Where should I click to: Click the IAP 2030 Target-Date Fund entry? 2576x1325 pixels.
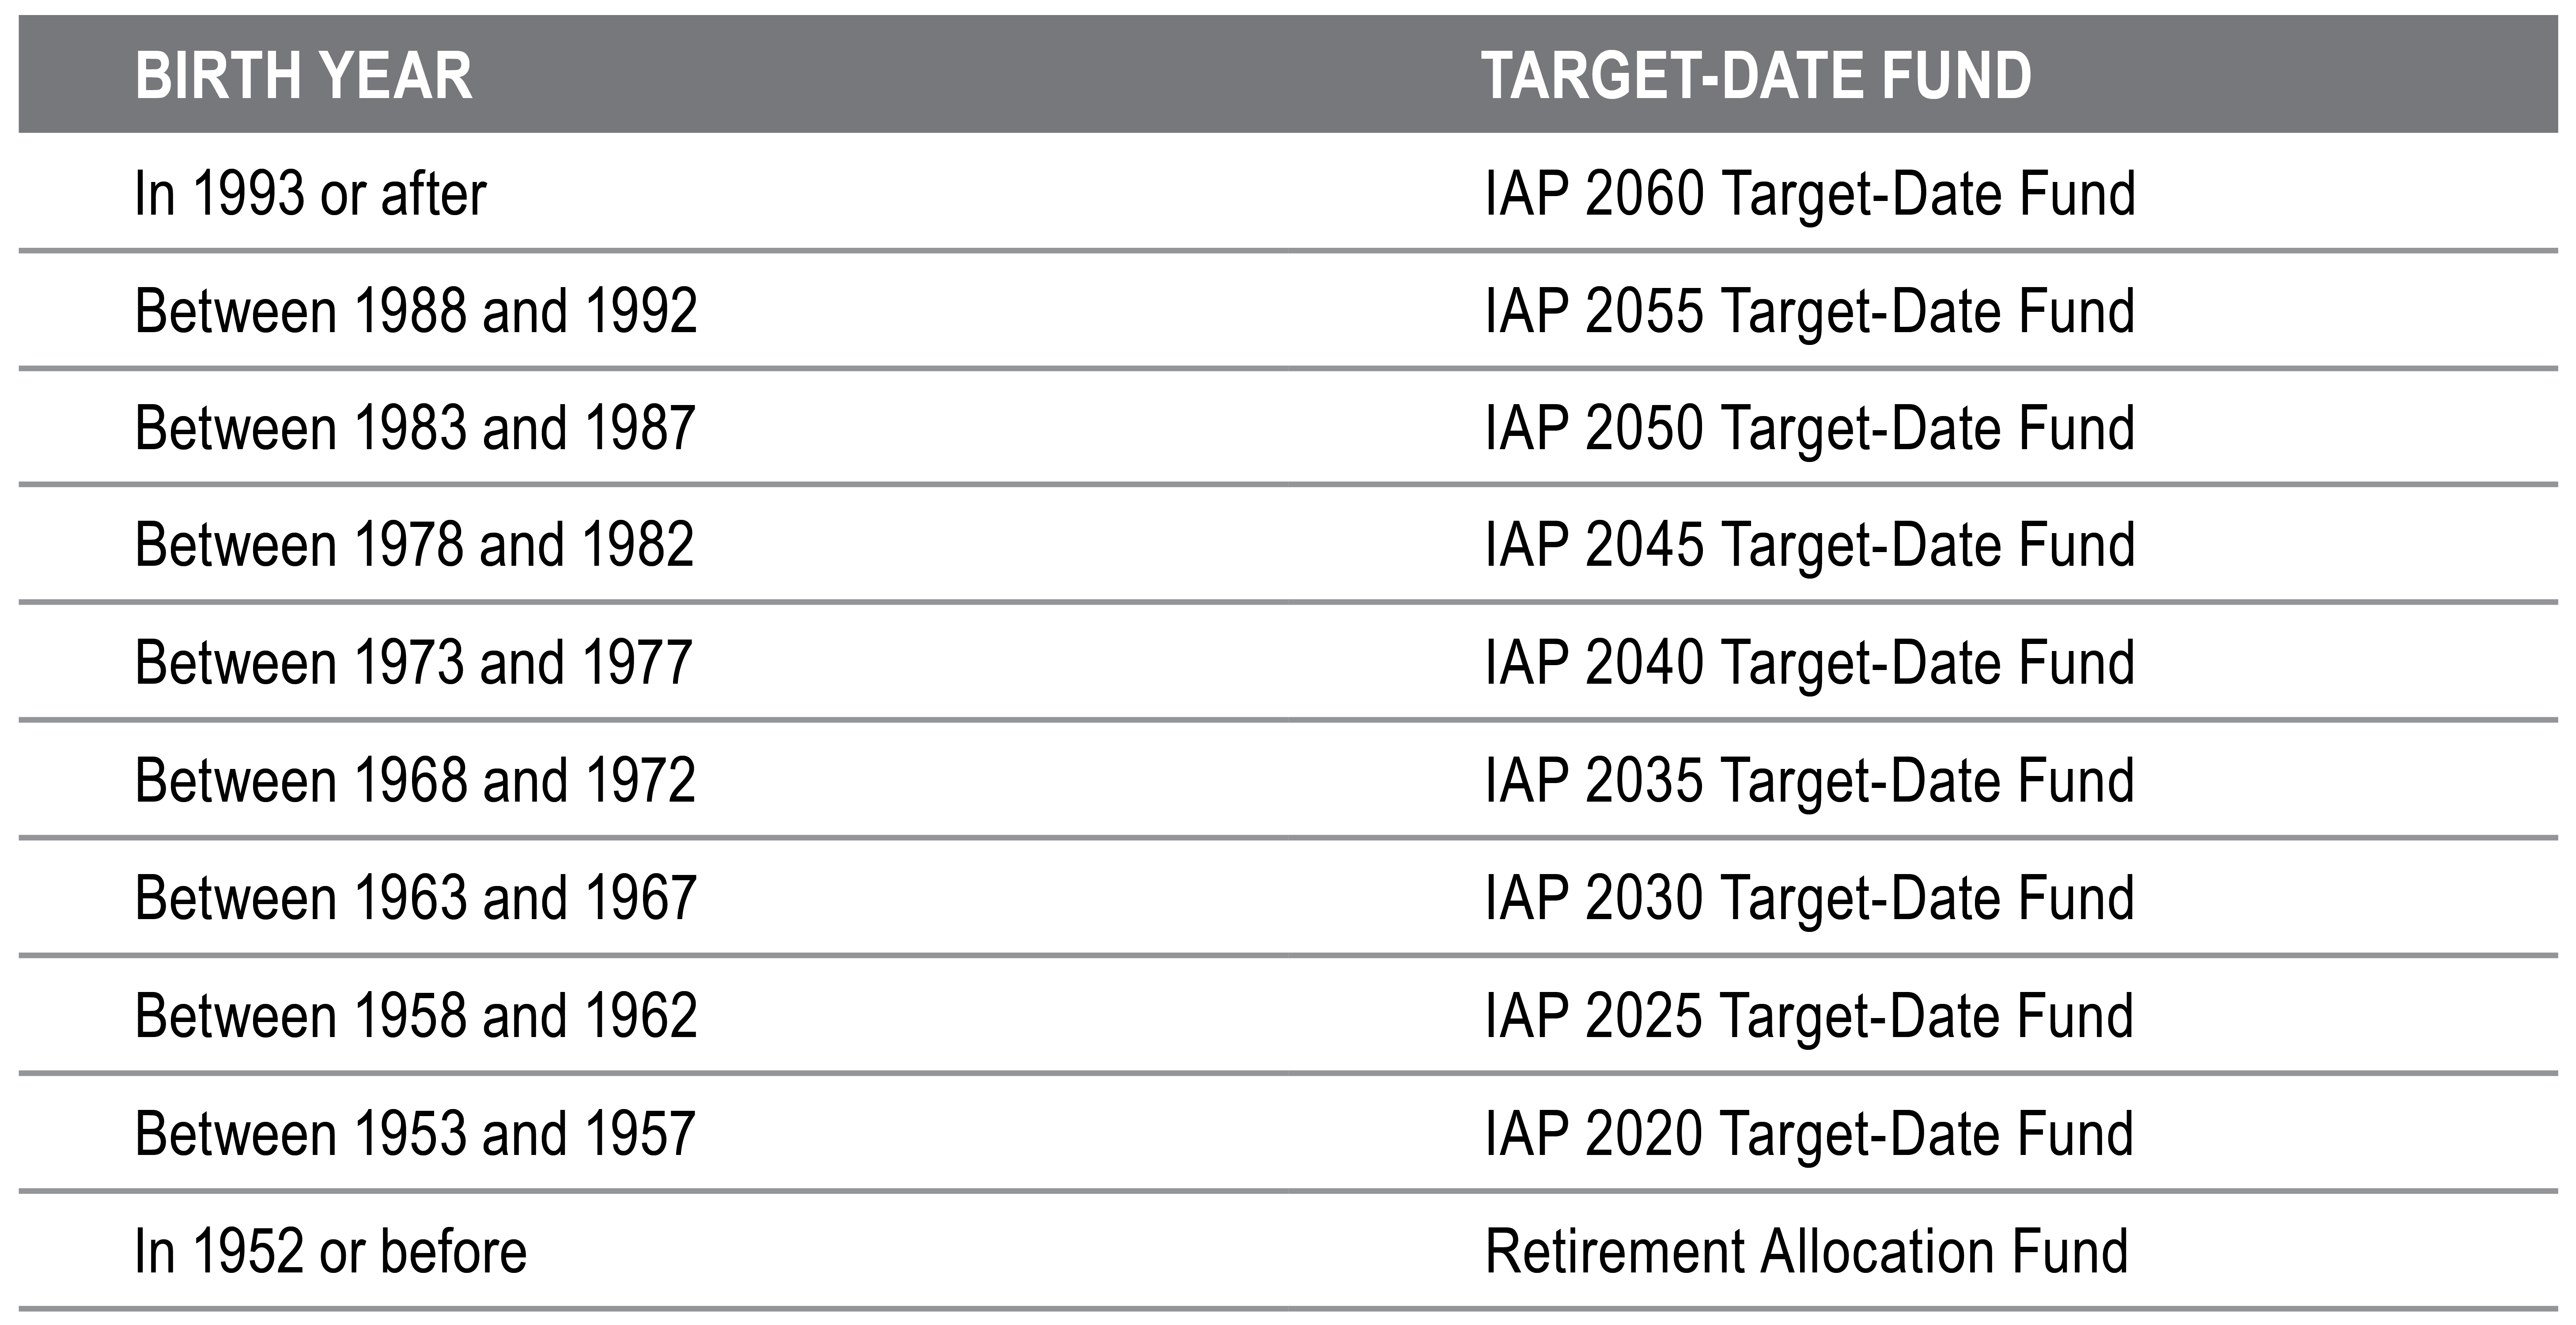click(x=1810, y=897)
